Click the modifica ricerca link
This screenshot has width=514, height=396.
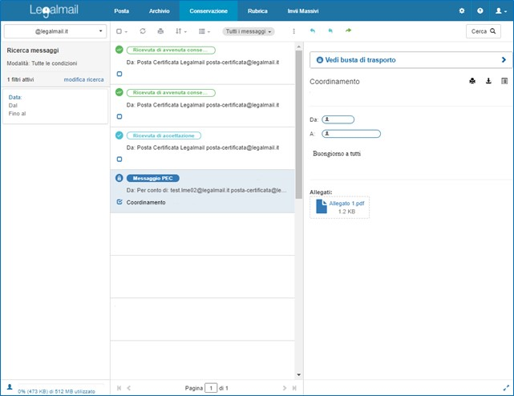[x=83, y=80]
